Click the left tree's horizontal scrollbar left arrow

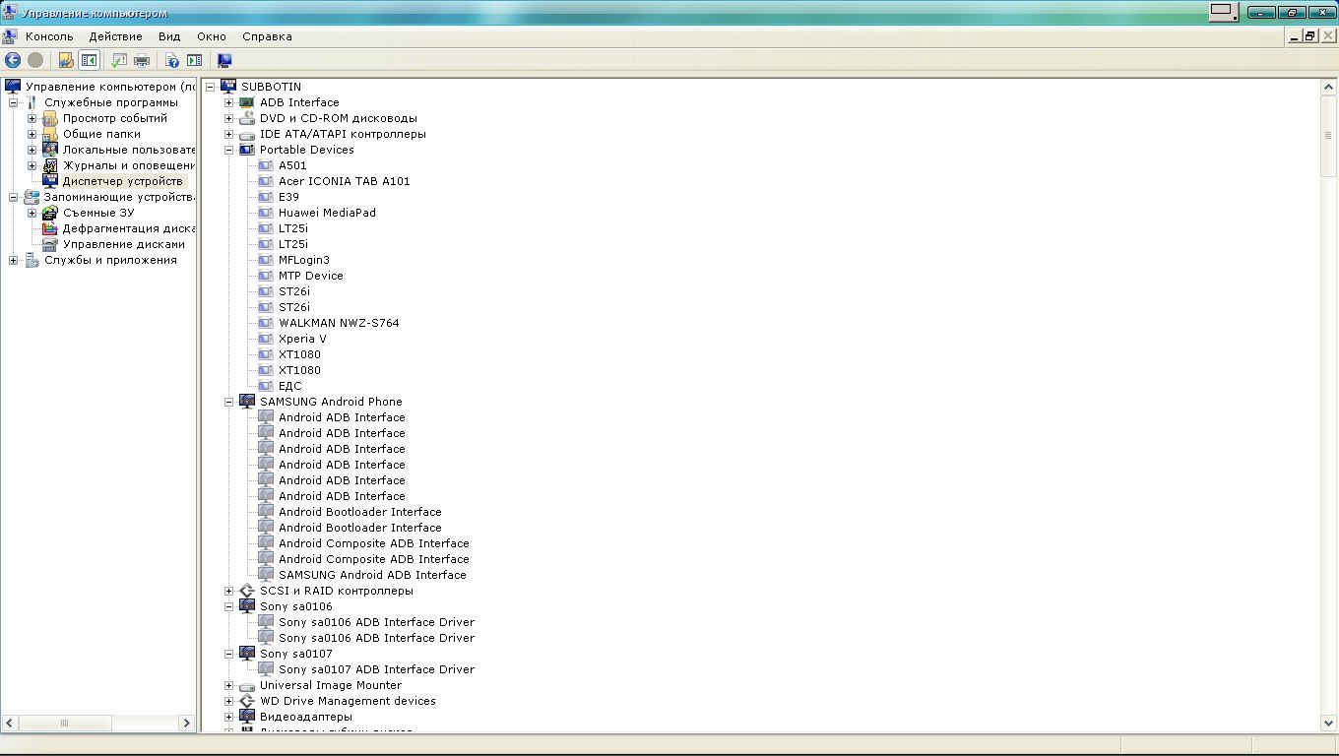10,723
